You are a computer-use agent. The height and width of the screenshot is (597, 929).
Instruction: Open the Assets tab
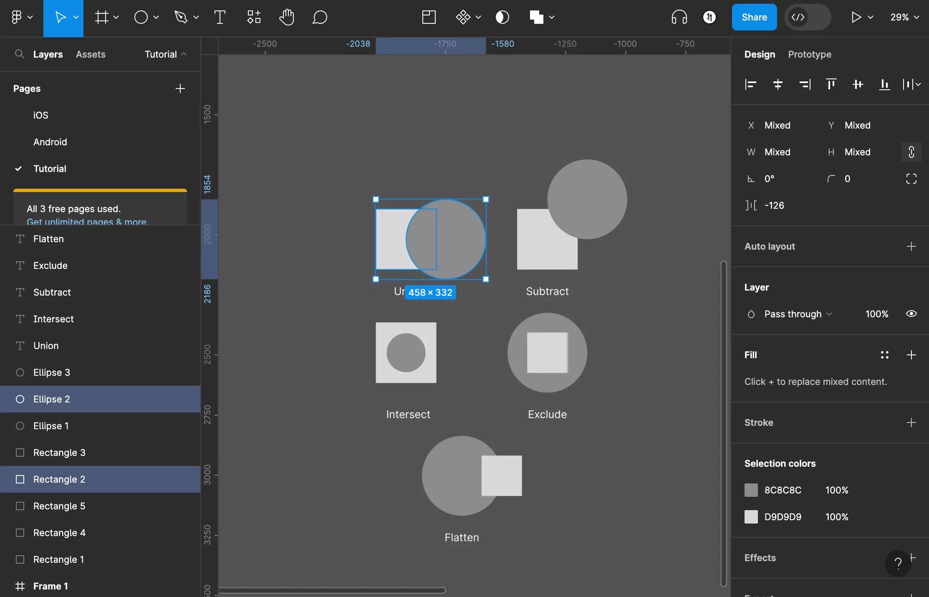pyautogui.click(x=91, y=54)
